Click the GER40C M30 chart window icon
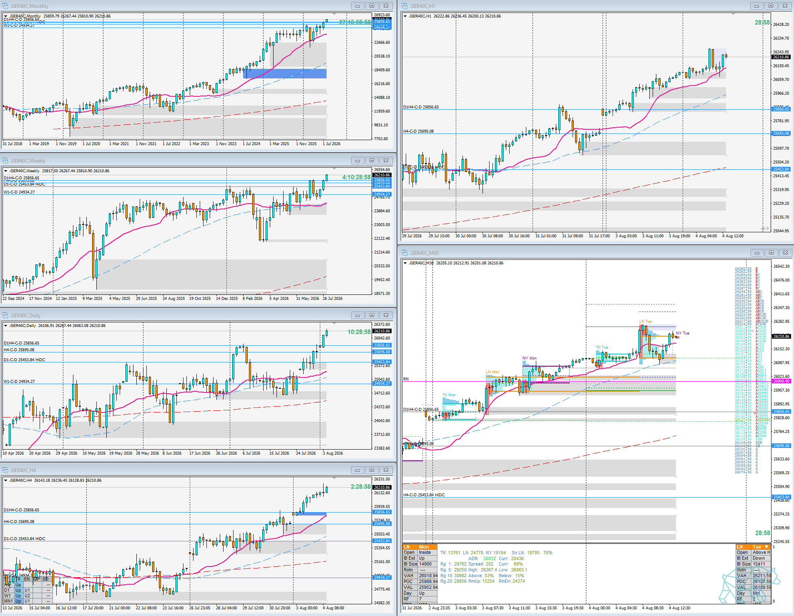Image resolution: width=794 pixels, height=616 pixels. click(405, 253)
